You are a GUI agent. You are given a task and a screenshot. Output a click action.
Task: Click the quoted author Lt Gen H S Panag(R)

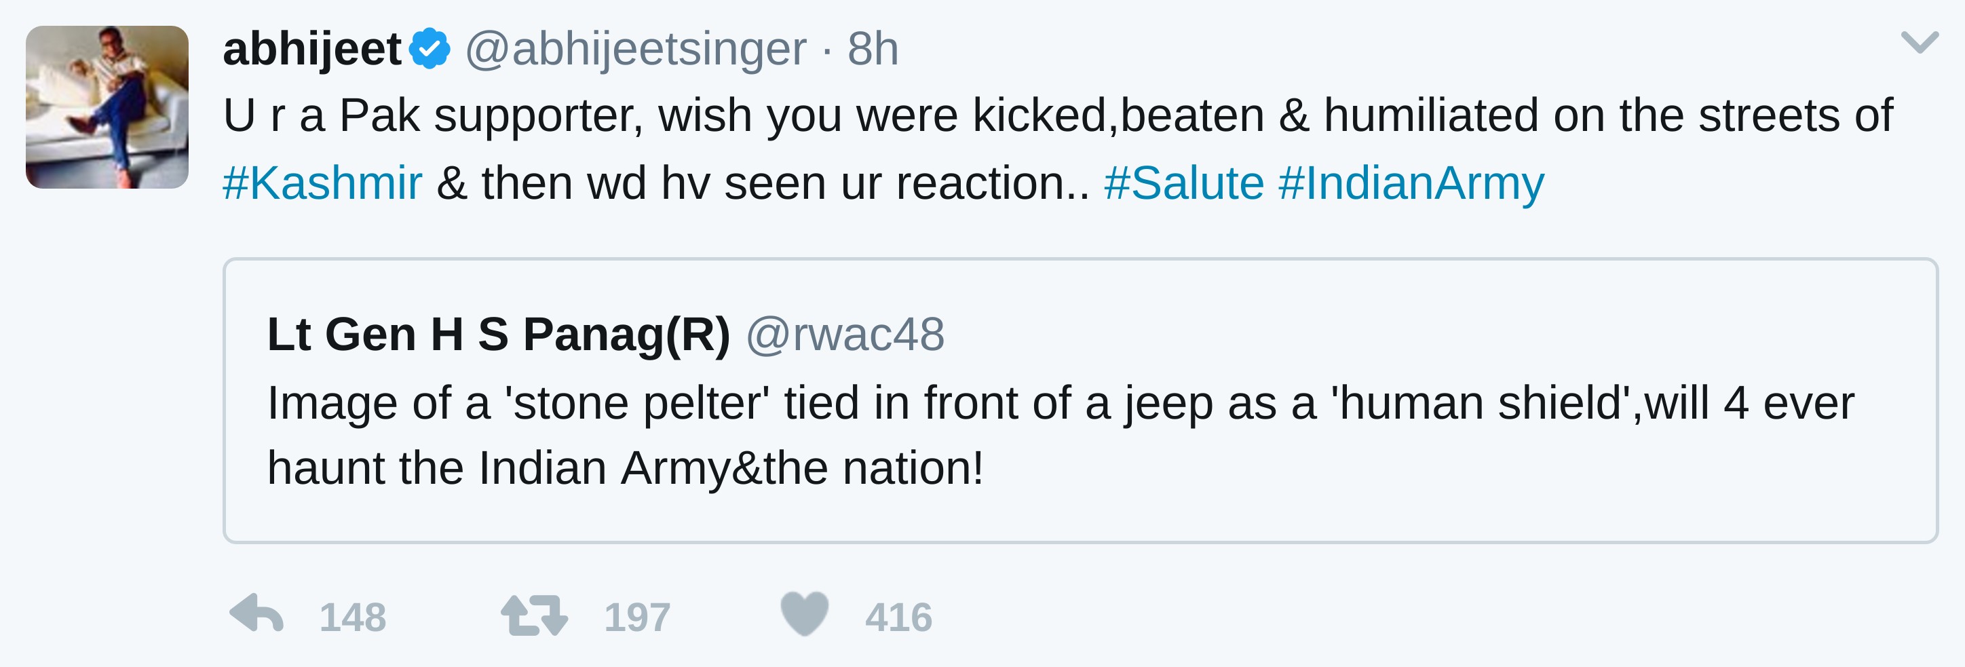498,335
